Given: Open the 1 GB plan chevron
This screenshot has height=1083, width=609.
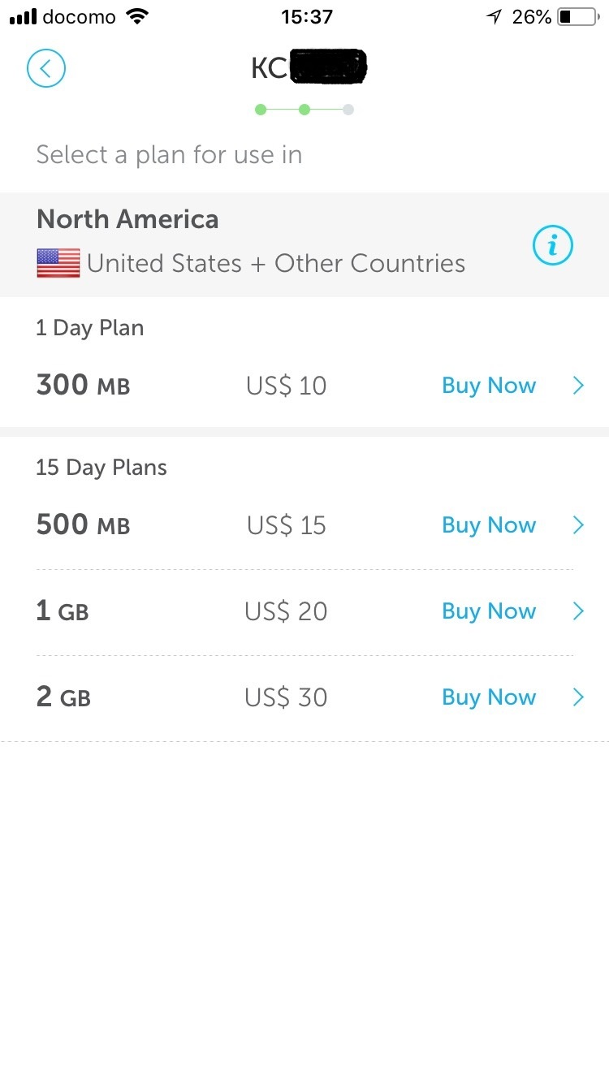Looking at the screenshot, I should click(x=578, y=611).
